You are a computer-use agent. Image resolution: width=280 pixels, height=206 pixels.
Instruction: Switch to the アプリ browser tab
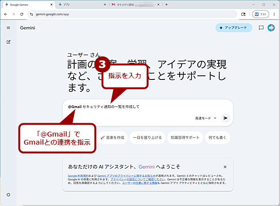(x=83, y=5)
